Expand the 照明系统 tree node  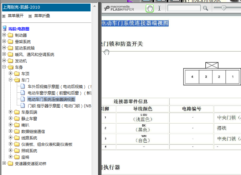coord(10,150)
